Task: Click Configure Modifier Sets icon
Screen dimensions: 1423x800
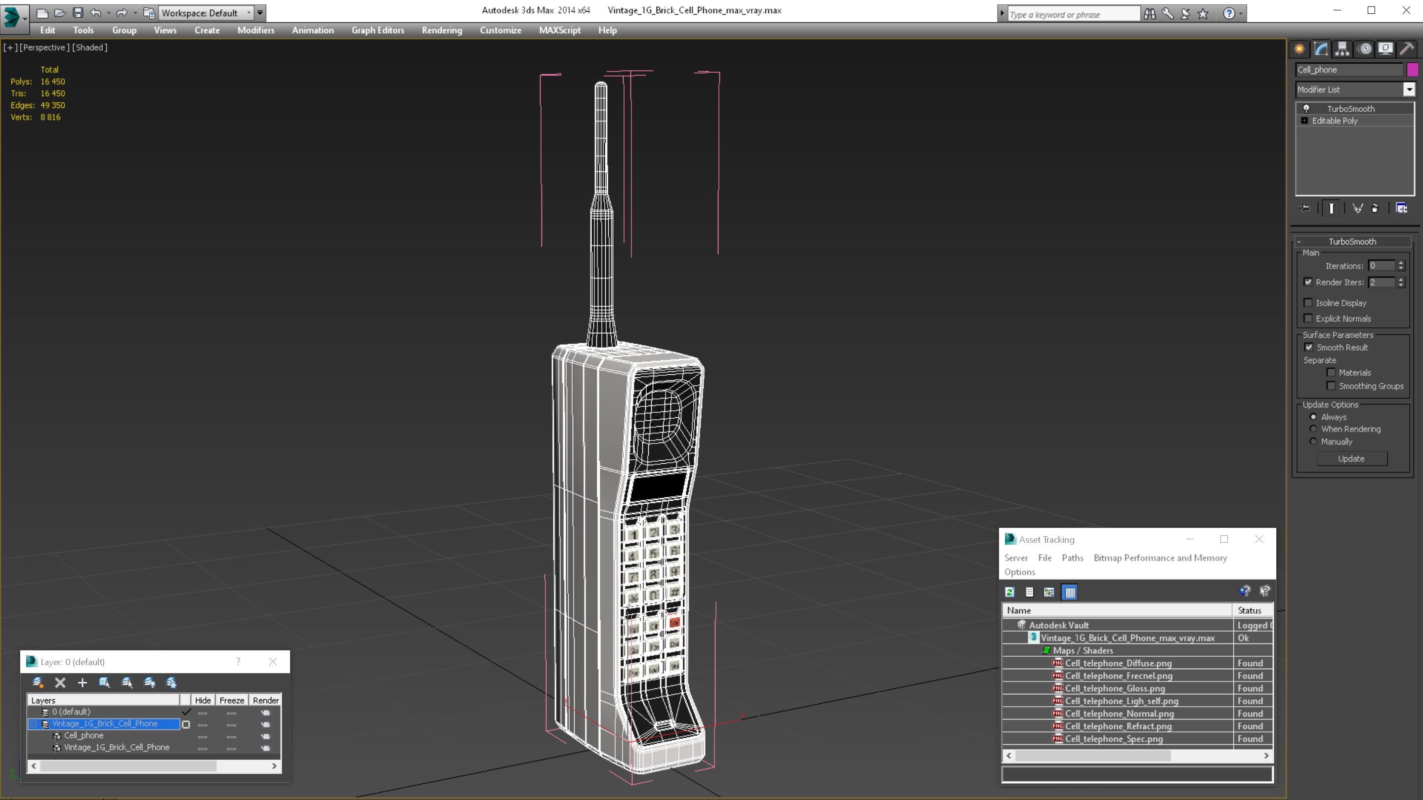Action: (x=1401, y=208)
